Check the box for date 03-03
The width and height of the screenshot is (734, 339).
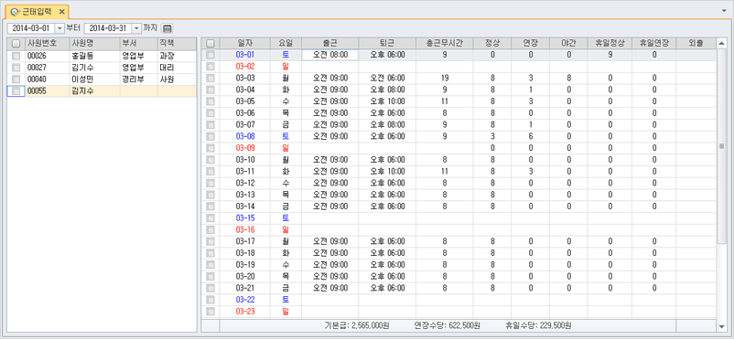(x=210, y=78)
